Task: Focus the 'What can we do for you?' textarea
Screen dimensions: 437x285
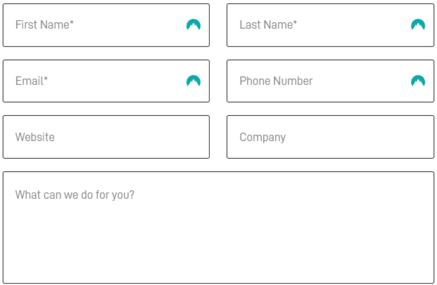Action: pyautogui.click(x=218, y=228)
